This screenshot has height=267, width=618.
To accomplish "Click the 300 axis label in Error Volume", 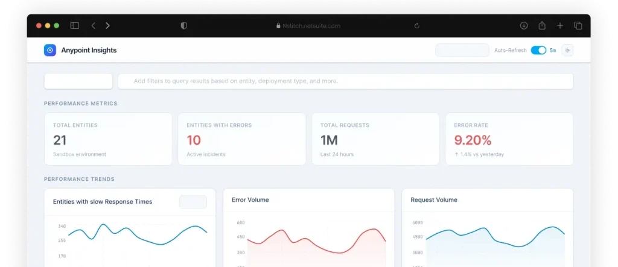I will (x=241, y=253).
